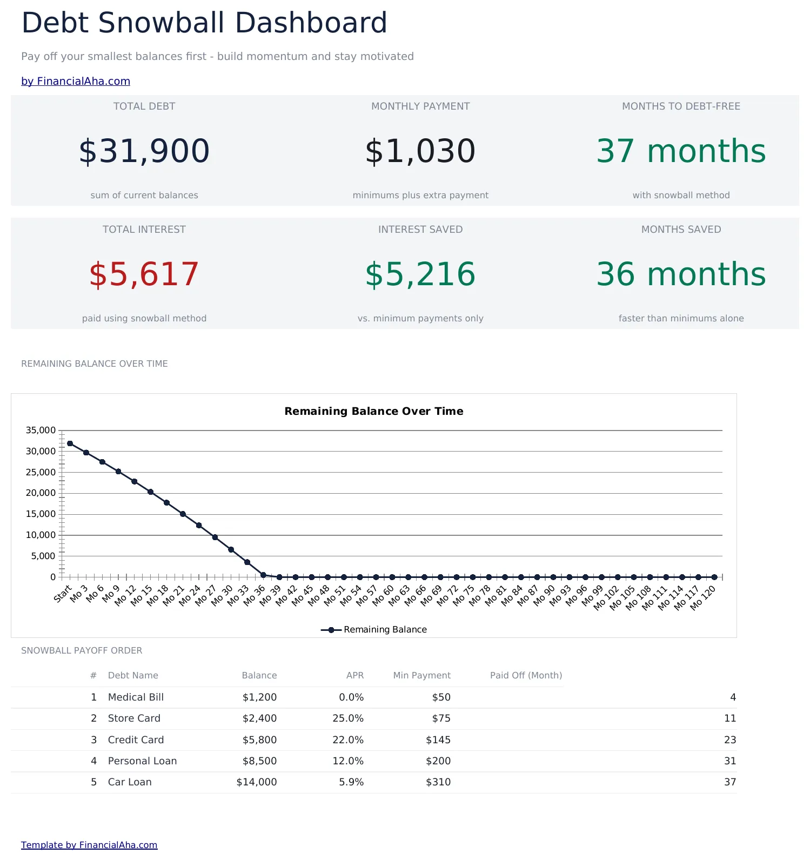Image resolution: width=810 pixels, height=861 pixels.
Task: Select the Store Card row name
Action: 134,718
